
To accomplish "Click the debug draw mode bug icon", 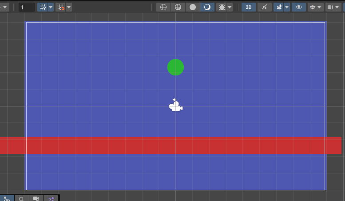I will point(221,7).
